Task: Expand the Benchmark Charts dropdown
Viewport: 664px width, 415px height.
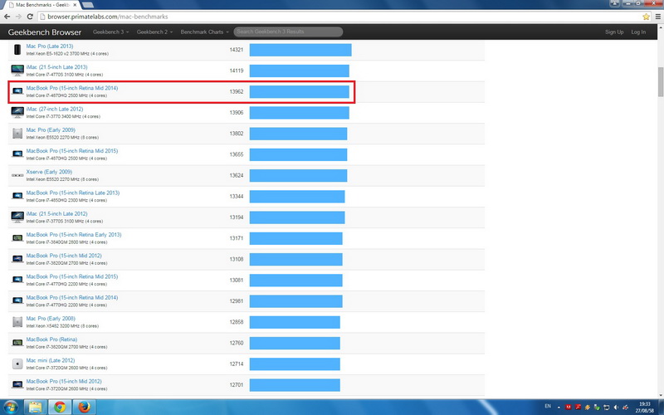Action: pyautogui.click(x=204, y=32)
